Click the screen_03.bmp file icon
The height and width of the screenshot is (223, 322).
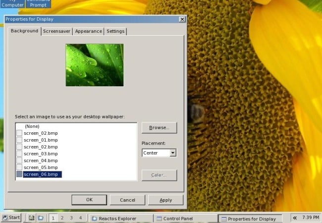click(19, 154)
